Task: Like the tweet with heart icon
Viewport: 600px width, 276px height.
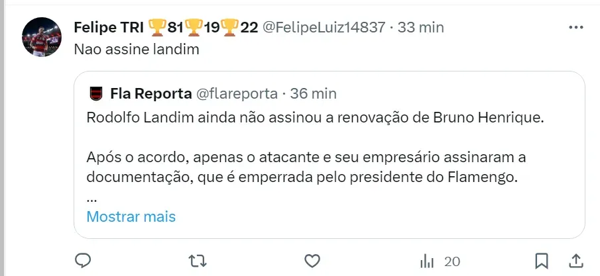Action: point(312,261)
